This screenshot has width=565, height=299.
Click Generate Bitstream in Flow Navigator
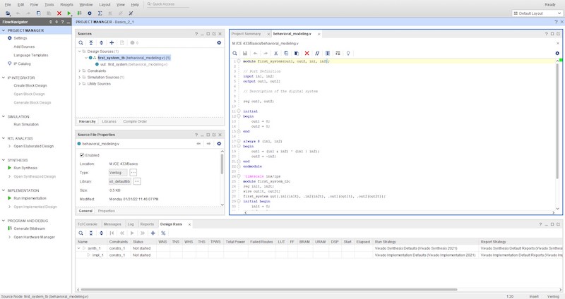pos(28,228)
